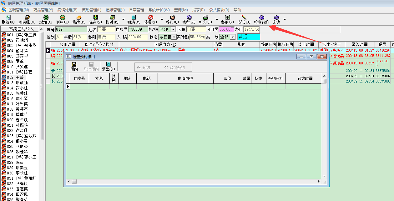
Task: Select the 预约 radio button
Action: tap(139, 68)
